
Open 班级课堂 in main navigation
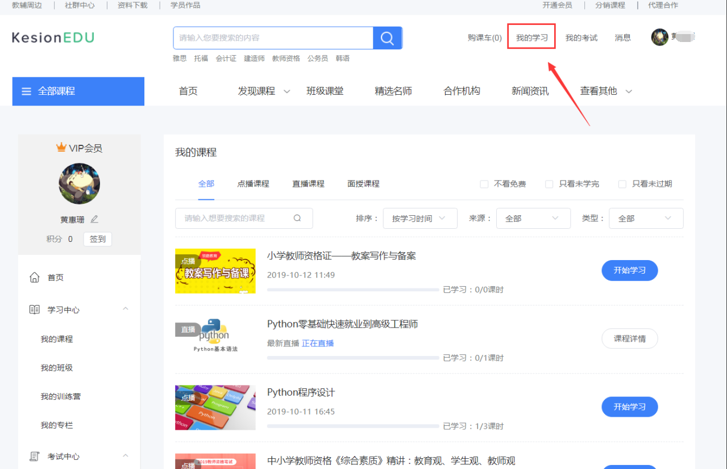[325, 91]
